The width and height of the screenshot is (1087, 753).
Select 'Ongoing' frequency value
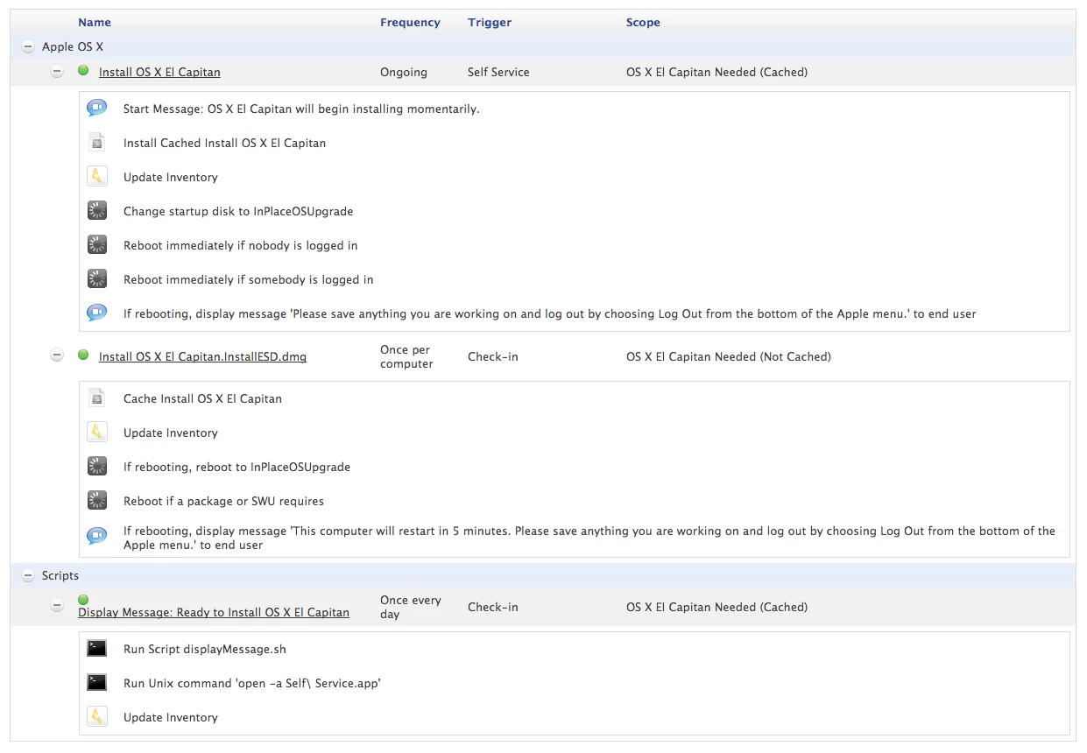[x=404, y=73]
